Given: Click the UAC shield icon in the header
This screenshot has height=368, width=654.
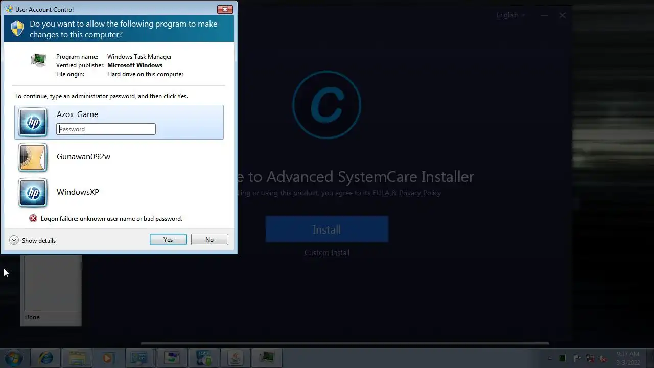Looking at the screenshot, I should tap(17, 29).
